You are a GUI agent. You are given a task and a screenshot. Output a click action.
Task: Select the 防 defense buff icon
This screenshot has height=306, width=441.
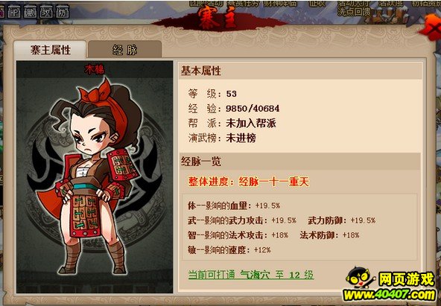63,12
